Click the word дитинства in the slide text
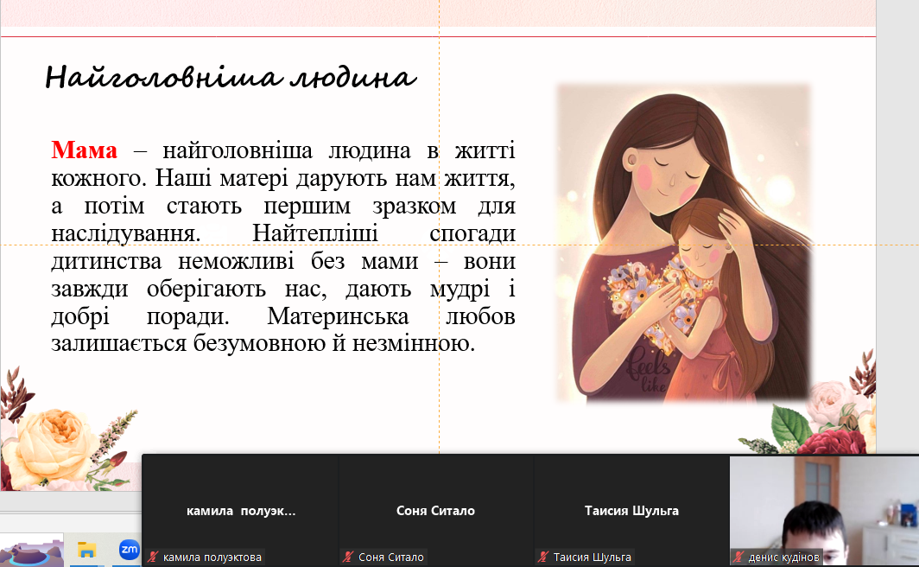The height and width of the screenshot is (567, 919). click(106, 262)
